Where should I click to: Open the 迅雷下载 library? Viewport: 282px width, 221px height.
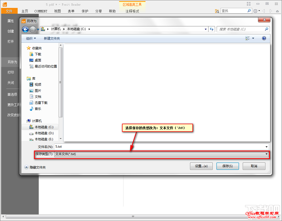pos(38,103)
